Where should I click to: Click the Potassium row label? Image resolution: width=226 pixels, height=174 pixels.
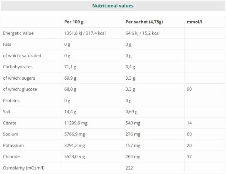(13, 145)
